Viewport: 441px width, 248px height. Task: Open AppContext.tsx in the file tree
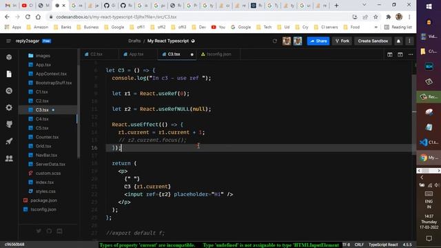point(51,74)
